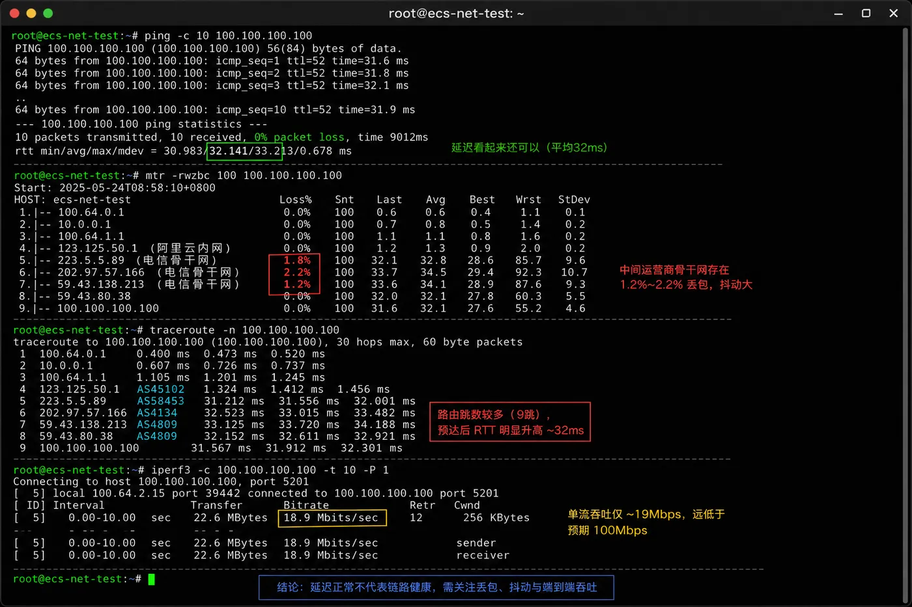Click the yellow minimize traffic-light button

click(x=31, y=13)
